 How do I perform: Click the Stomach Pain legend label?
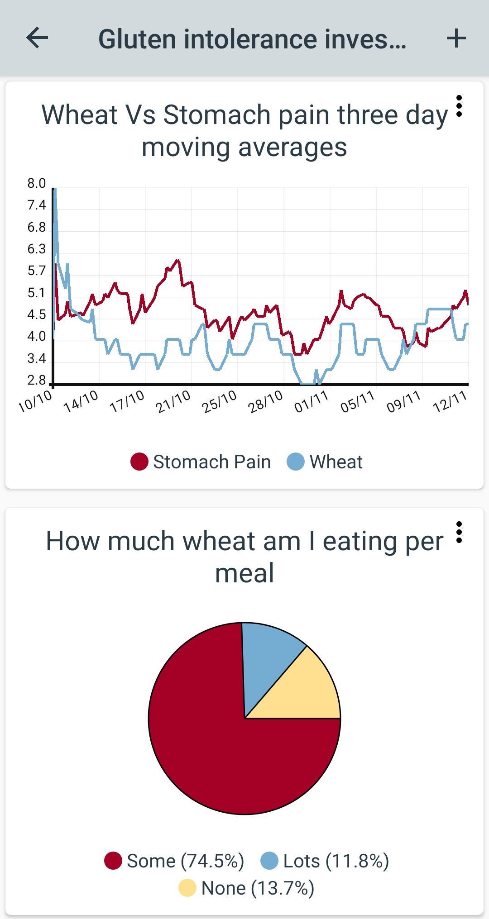212,462
